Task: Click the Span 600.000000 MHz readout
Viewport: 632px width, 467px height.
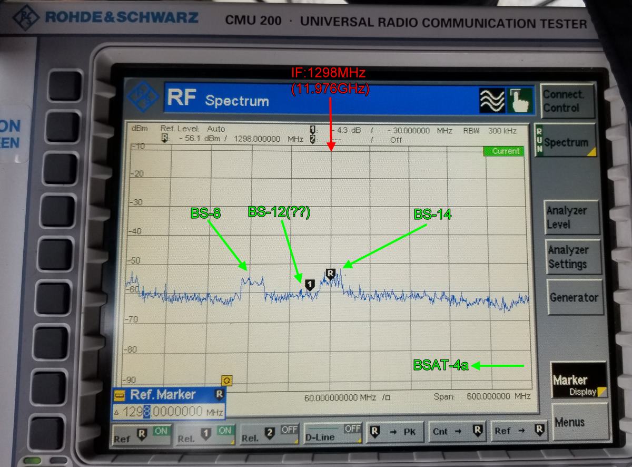Action: [482, 396]
